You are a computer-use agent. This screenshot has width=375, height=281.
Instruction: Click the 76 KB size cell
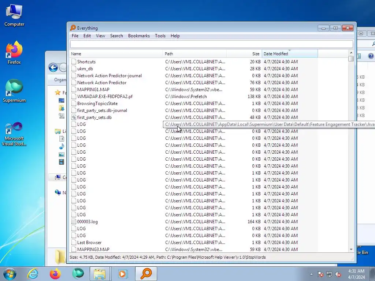pyautogui.click(x=255, y=82)
